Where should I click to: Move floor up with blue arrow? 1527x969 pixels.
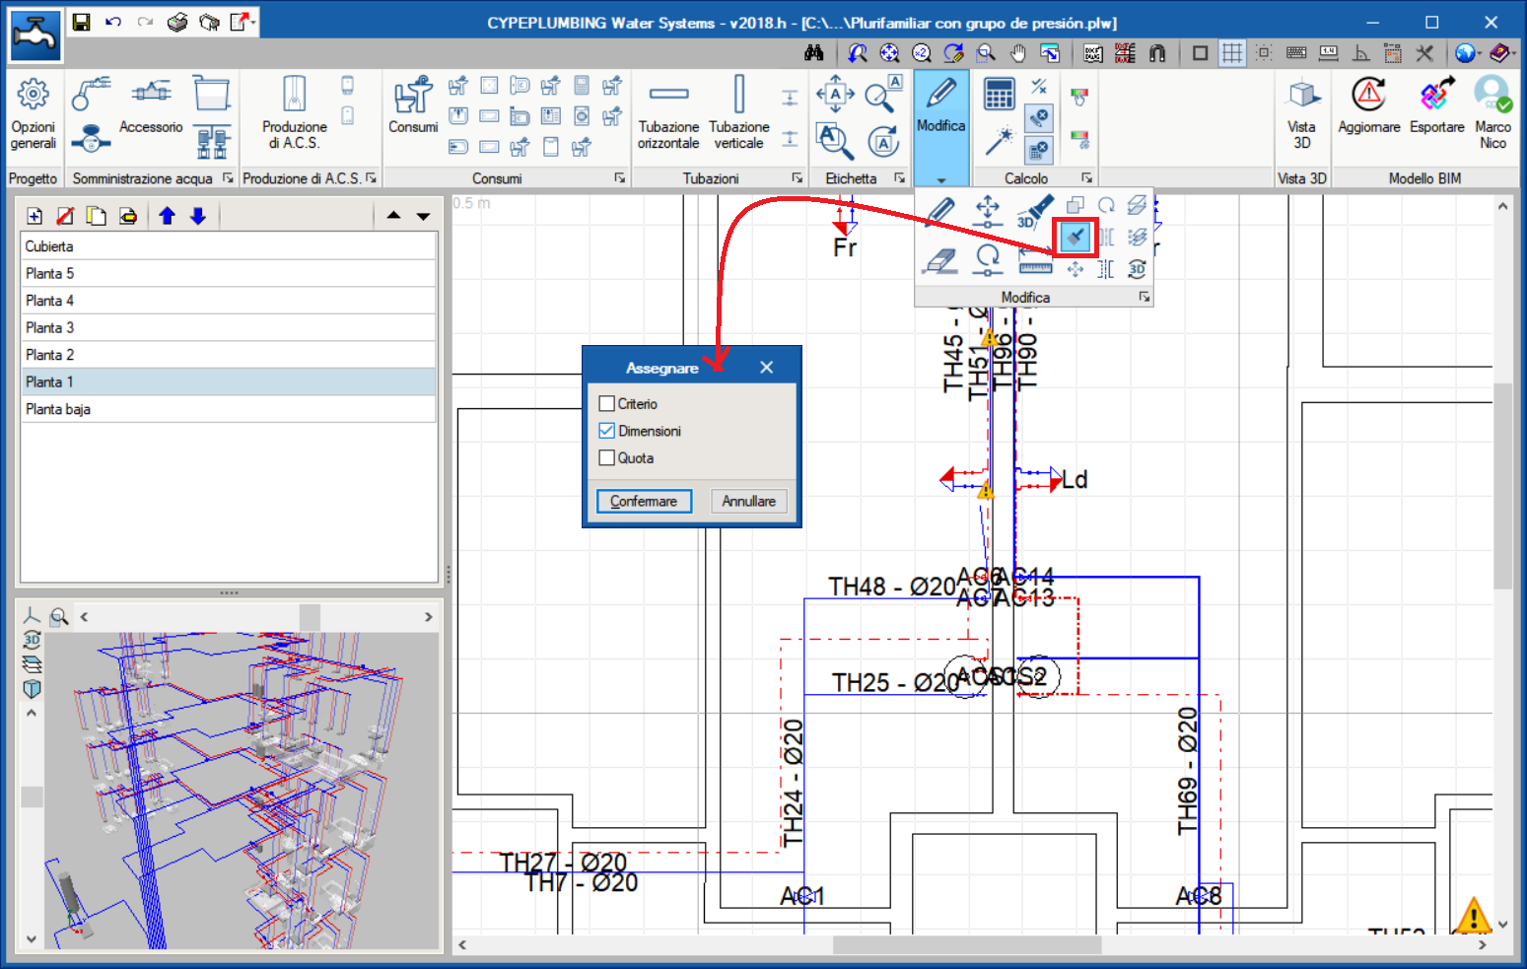pos(167,216)
